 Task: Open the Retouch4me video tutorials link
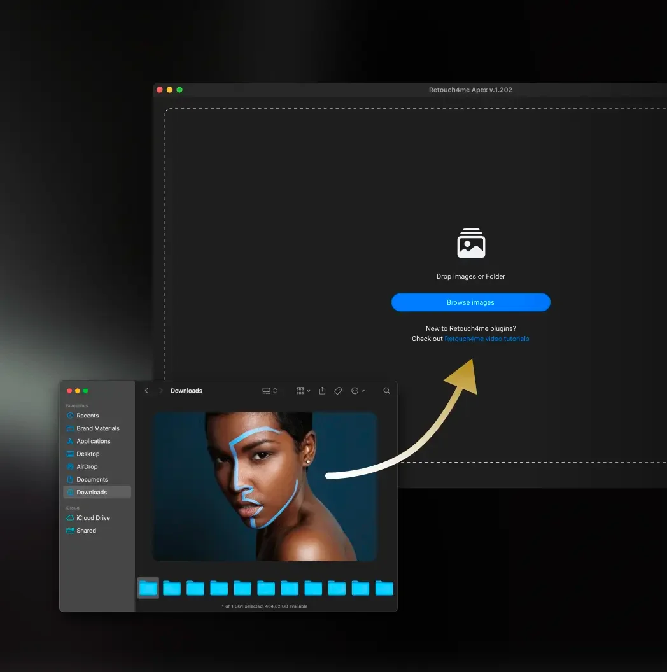pyautogui.click(x=486, y=339)
